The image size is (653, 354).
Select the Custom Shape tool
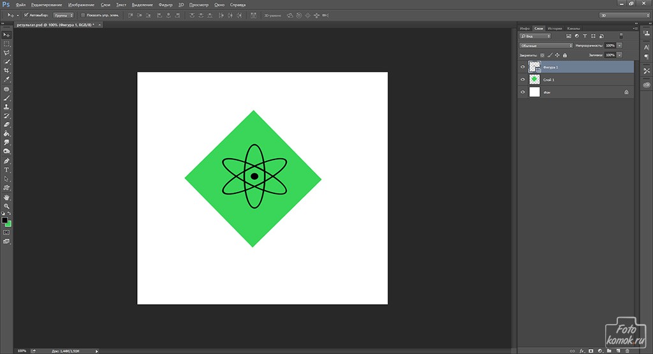(6, 188)
